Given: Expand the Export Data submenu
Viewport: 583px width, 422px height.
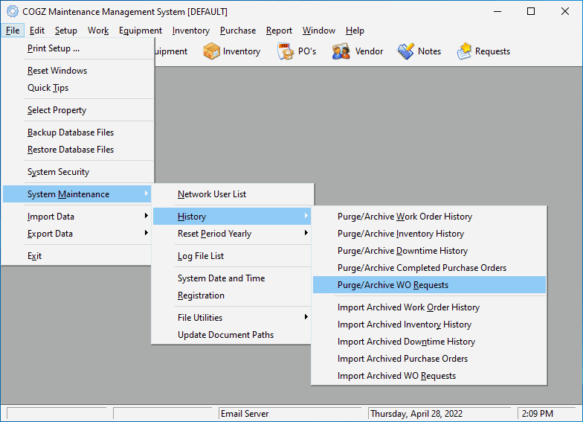Looking at the screenshot, I should (77, 234).
